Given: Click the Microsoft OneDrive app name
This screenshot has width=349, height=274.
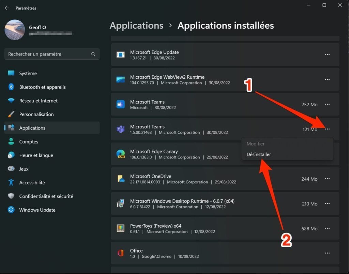Looking at the screenshot, I should pos(150,176).
